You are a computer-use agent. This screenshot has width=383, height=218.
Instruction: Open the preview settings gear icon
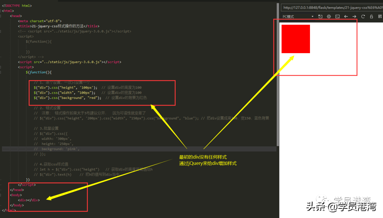[329, 16]
